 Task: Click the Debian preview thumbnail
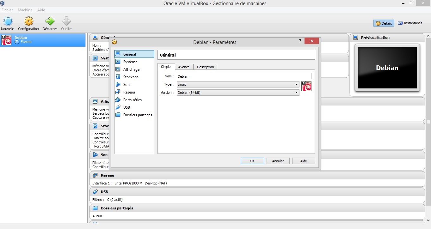[387, 68]
